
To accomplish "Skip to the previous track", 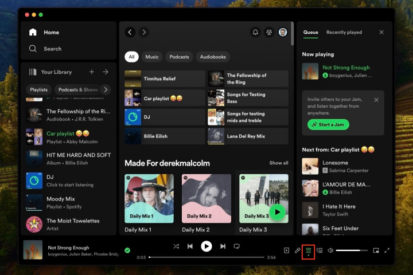I will pos(190,246).
